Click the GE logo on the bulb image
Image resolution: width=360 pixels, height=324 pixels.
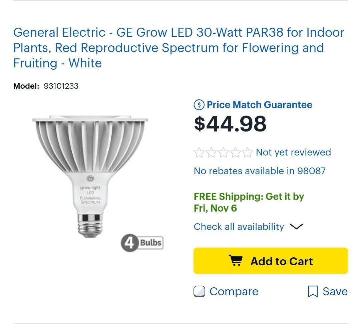click(x=90, y=178)
